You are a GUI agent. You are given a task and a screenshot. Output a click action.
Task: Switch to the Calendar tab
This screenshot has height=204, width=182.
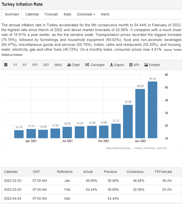pyautogui.click(x=32, y=14)
